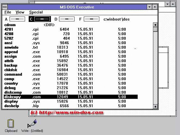Select the cdrom directory entry
Image resolution: width=180 pixels, height=135 pixels.
tap(10, 25)
